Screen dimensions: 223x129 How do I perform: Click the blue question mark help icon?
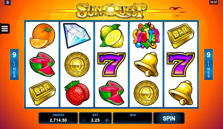(7, 2)
